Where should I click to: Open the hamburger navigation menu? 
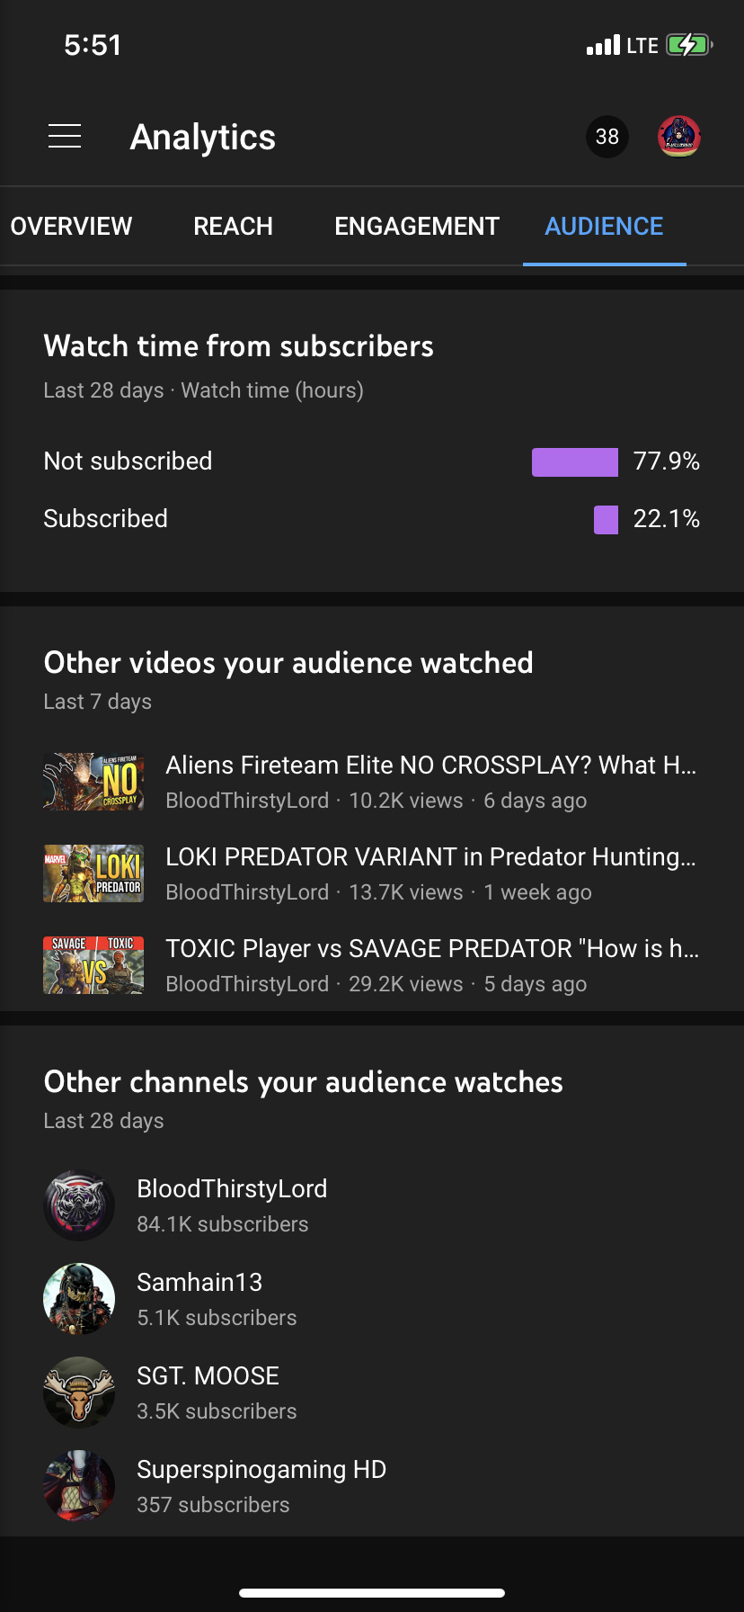(65, 137)
